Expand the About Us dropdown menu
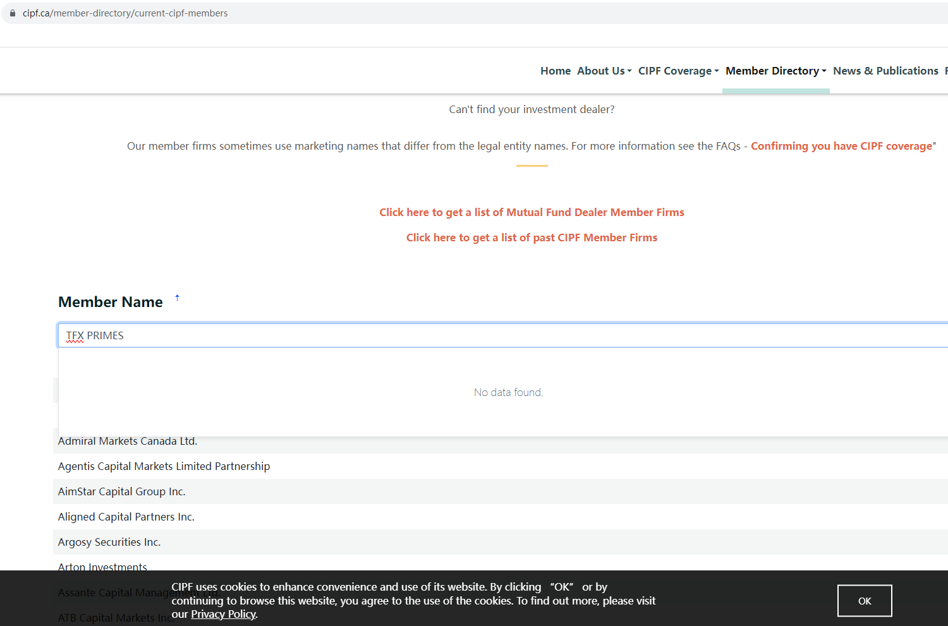This screenshot has width=948, height=626. pos(604,71)
